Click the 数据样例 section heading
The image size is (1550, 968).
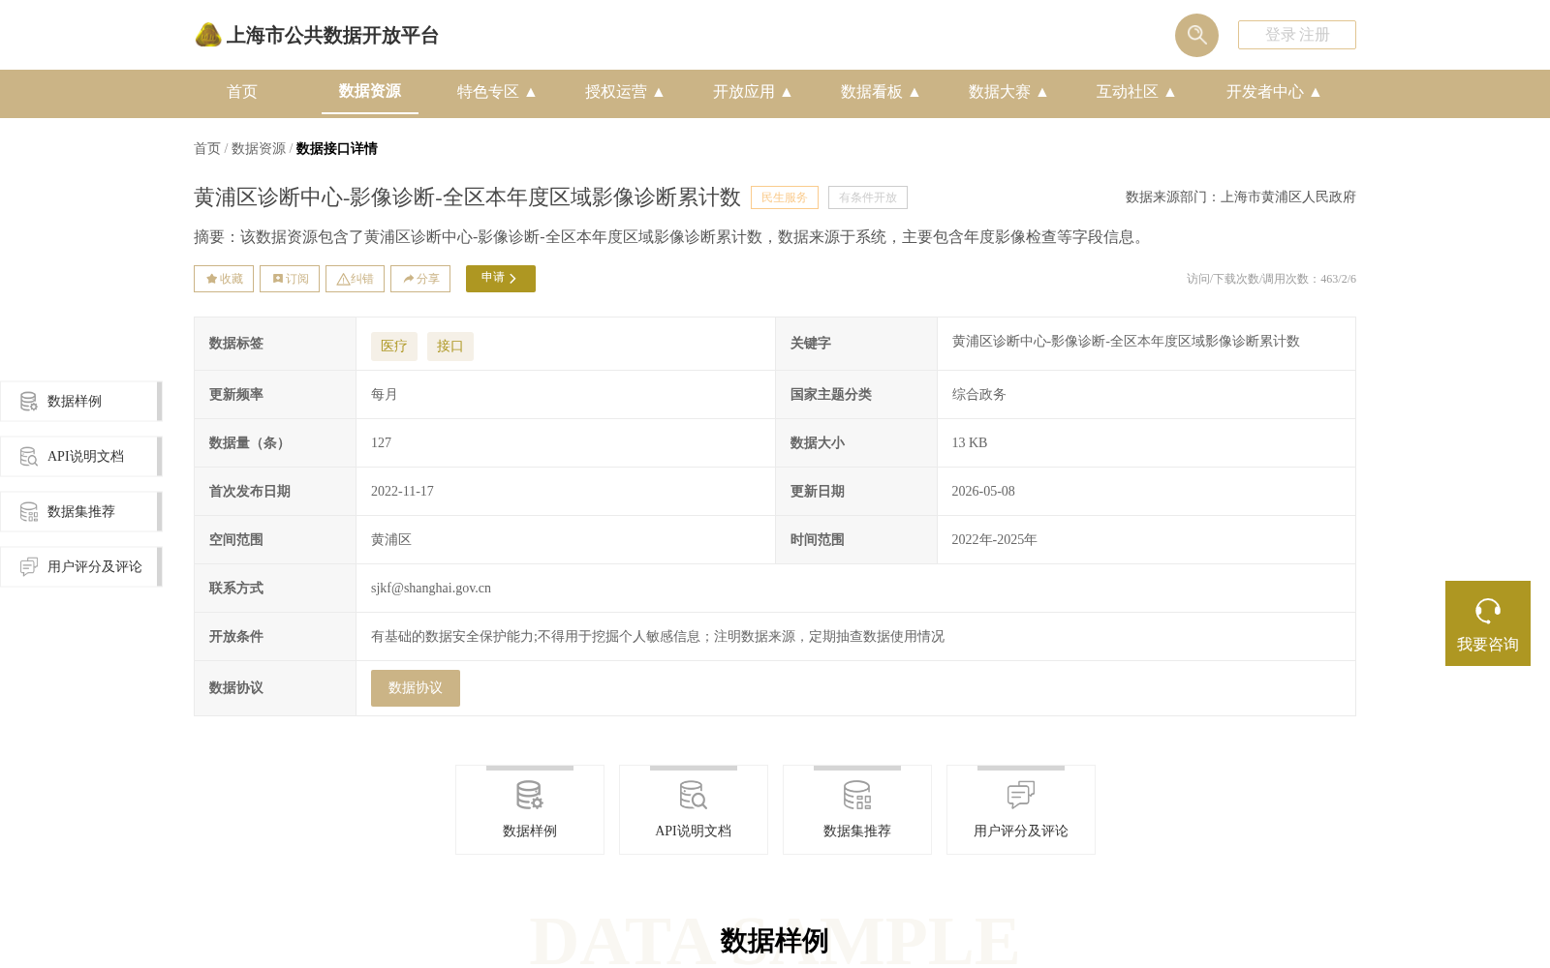[x=775, y=941]
